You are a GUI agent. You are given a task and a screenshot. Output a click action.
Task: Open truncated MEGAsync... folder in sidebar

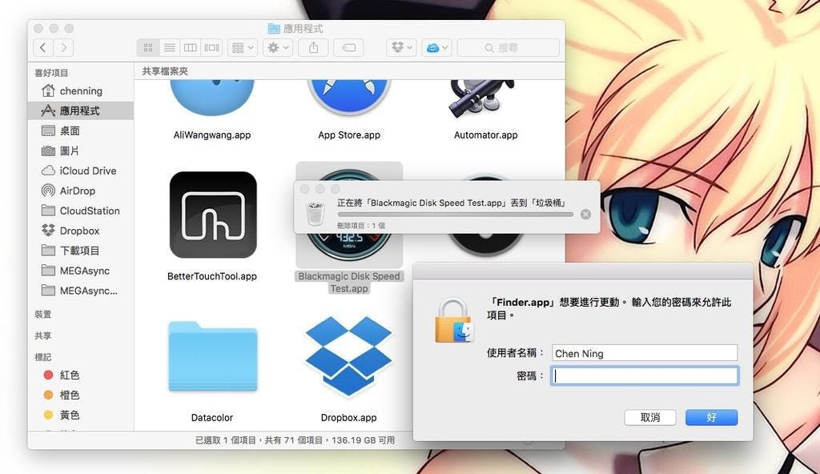81,291
